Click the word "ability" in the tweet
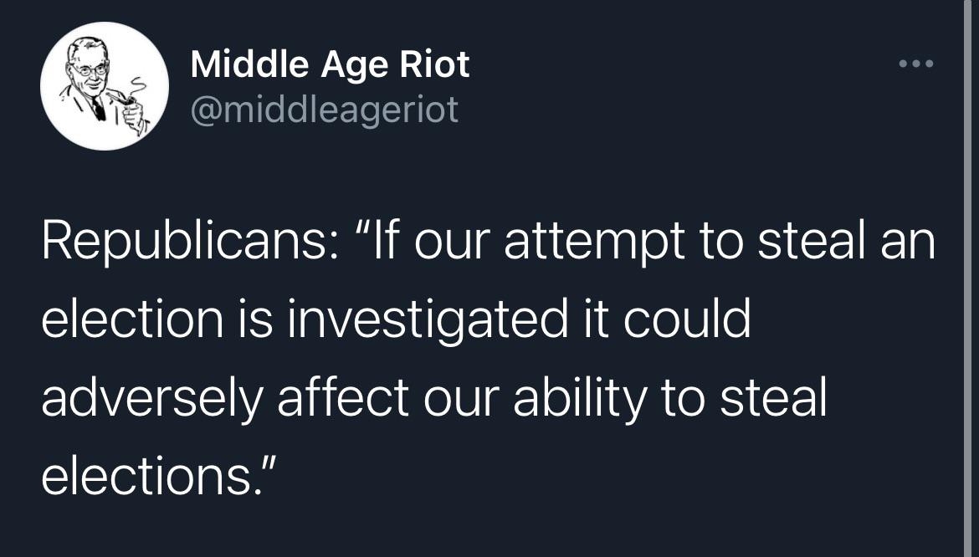This screenshot has height=557, width=979. 580,399
